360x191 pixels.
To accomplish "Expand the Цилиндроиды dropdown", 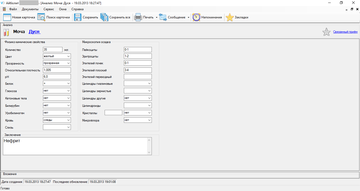I will coord(149,105).
